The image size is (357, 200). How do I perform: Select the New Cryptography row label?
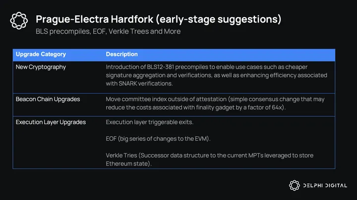coord(41,67)
